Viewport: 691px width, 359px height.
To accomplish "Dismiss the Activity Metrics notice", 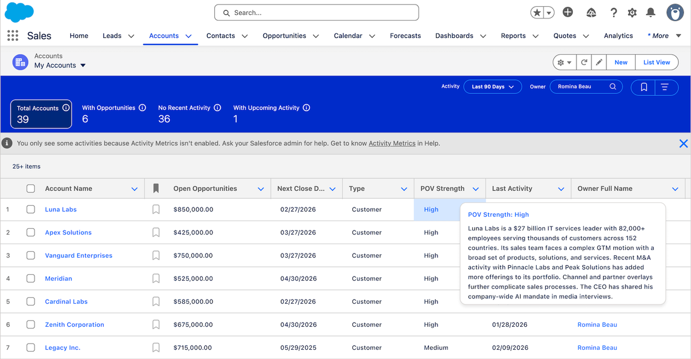I will tap(684, 143).
